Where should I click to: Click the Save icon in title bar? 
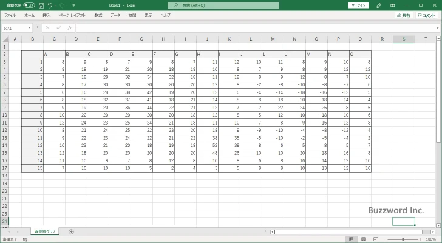(x=41, y=5)
